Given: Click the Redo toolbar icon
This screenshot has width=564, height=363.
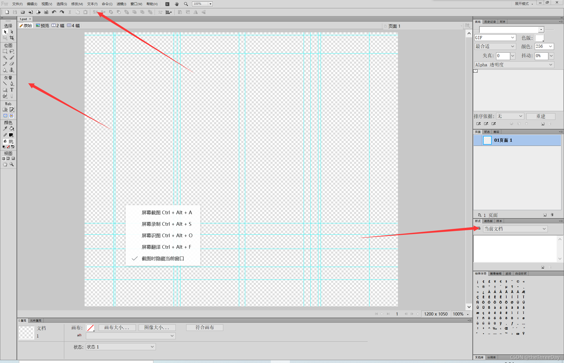Looking at the screenshot, I should click(x=62, y=12).
